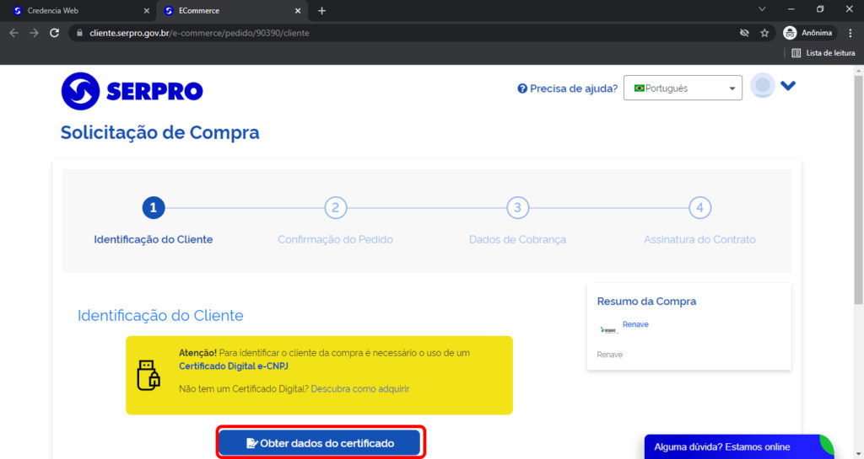Open Chrome's three-dot menu

pos(851,33)
